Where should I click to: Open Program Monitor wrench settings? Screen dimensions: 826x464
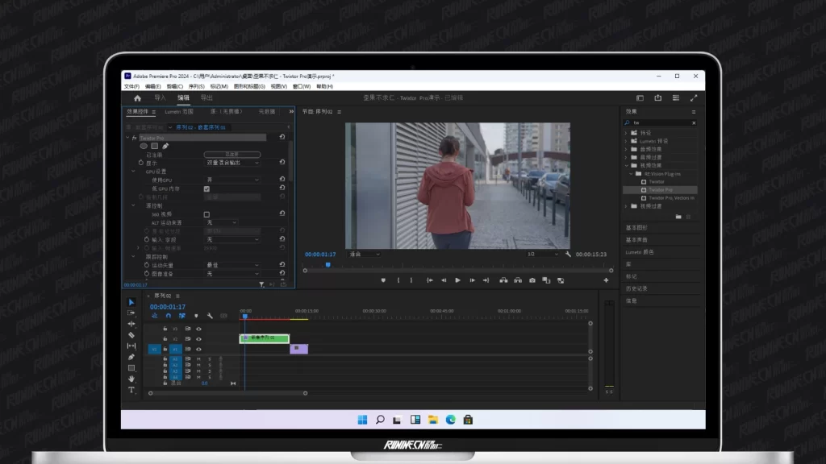(x=569, y=254)
